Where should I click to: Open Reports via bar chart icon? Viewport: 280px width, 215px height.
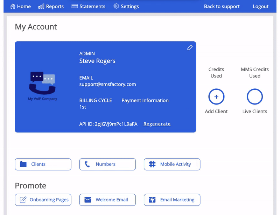41,6
